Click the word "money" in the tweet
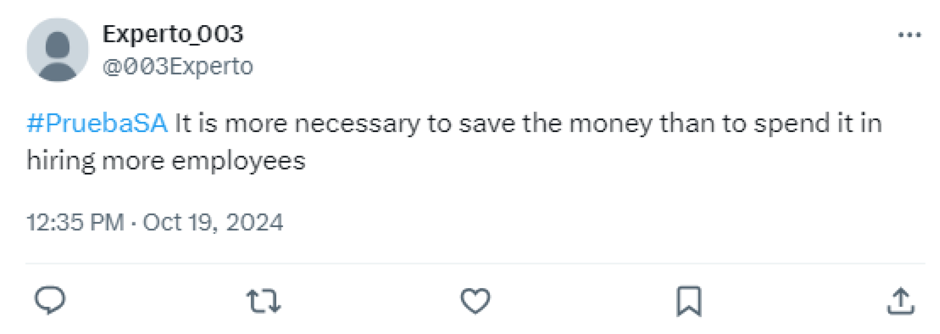The width and height of the screenshot is (940, 334). pos(610,125)
